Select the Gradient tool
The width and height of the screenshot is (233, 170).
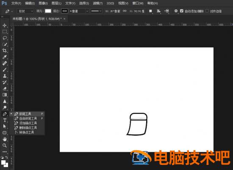click(5, 95)
